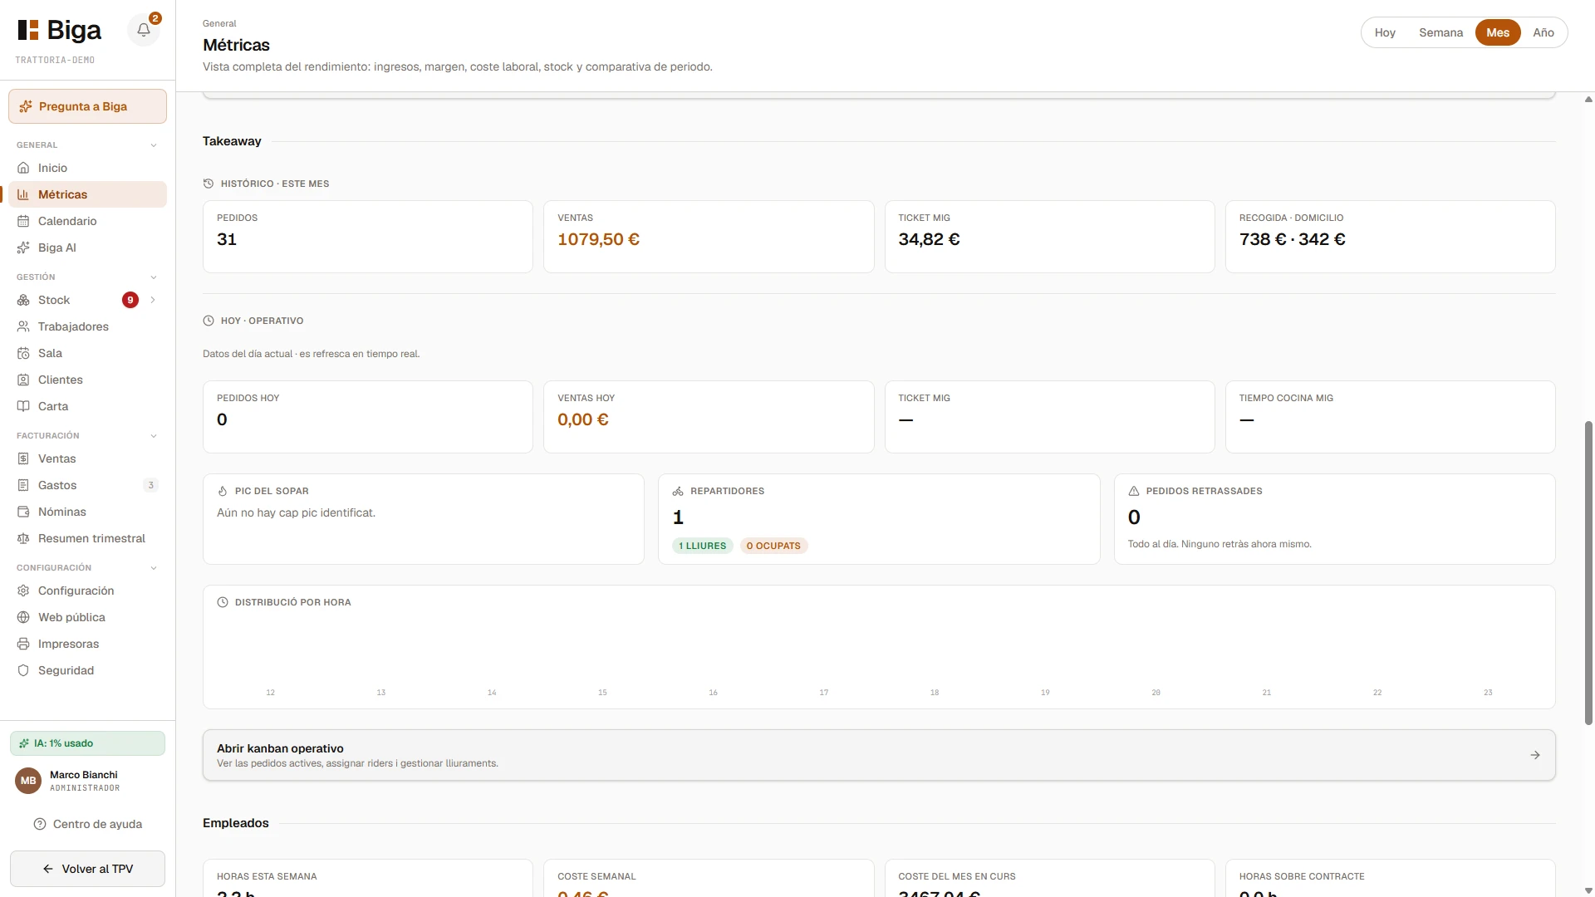Click the Clientes contact icon
Viewport: 1595px width, 897px height.
(x=23, y=380)
